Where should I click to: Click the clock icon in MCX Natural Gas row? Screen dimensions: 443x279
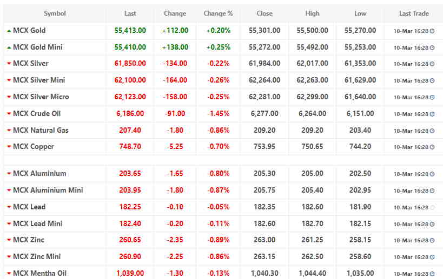pos(432,131)
